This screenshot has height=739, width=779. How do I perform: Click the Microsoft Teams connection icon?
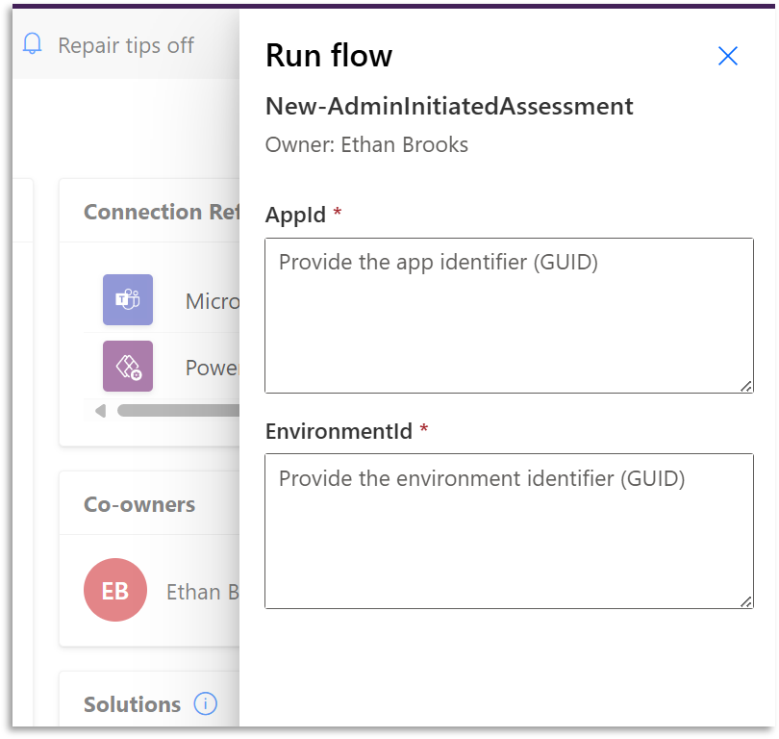[128, 299]
